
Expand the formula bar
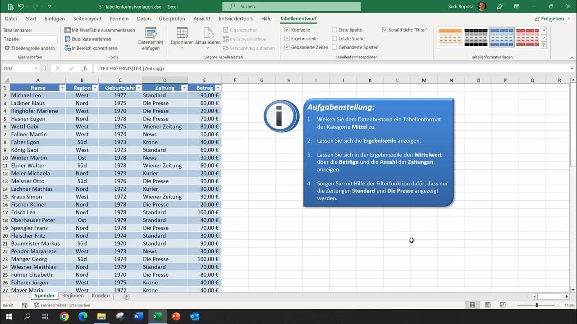(572, 68)
